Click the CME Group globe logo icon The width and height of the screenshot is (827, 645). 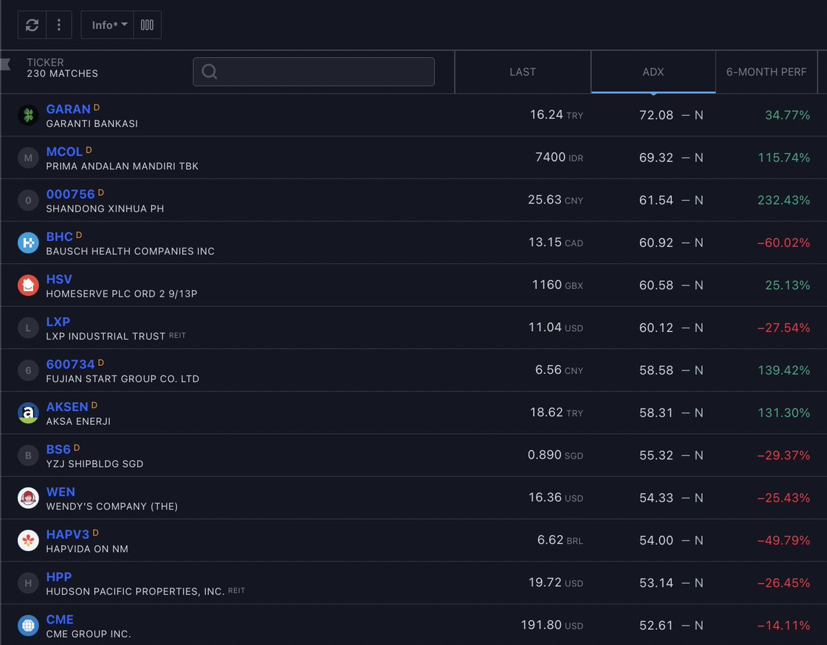point(28,626)
